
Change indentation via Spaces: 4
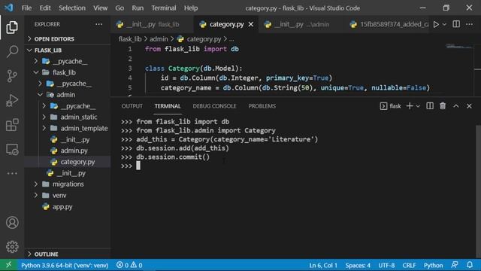coord(358,265)
